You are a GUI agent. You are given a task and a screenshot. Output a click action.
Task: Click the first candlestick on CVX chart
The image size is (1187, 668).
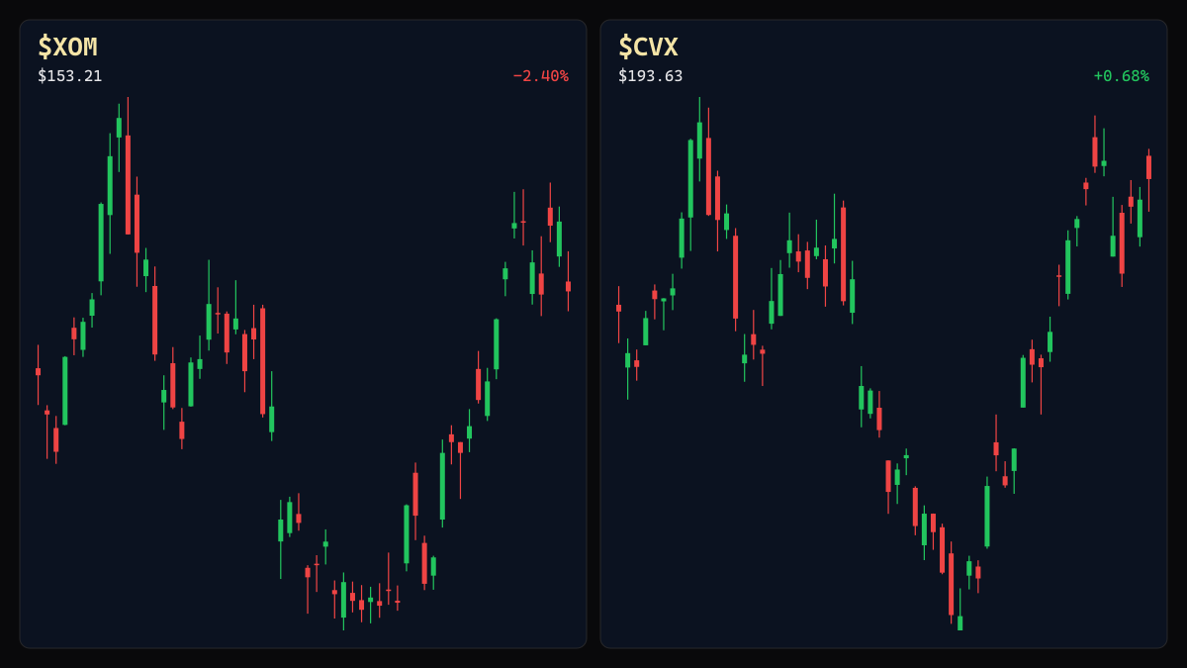pyautogui.click(x=619, y=309)
